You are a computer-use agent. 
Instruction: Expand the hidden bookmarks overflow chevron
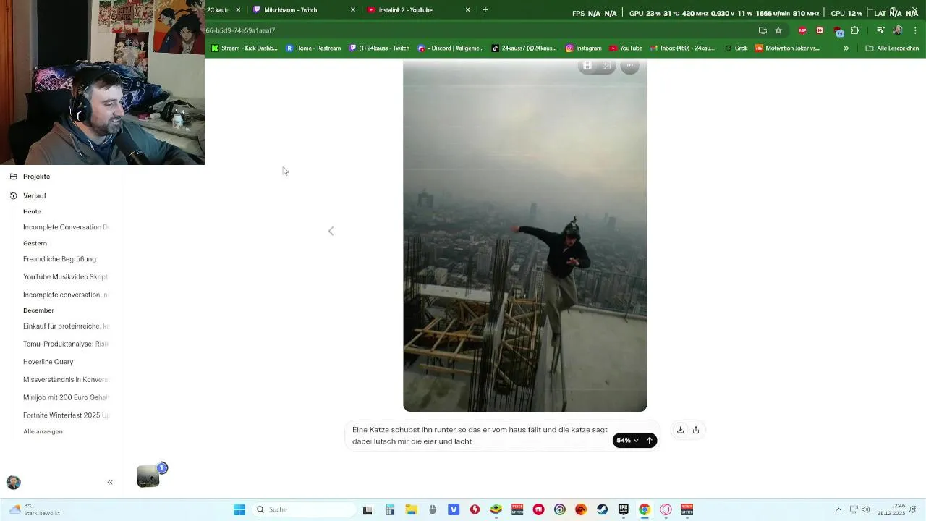click(x=846, y=48)
